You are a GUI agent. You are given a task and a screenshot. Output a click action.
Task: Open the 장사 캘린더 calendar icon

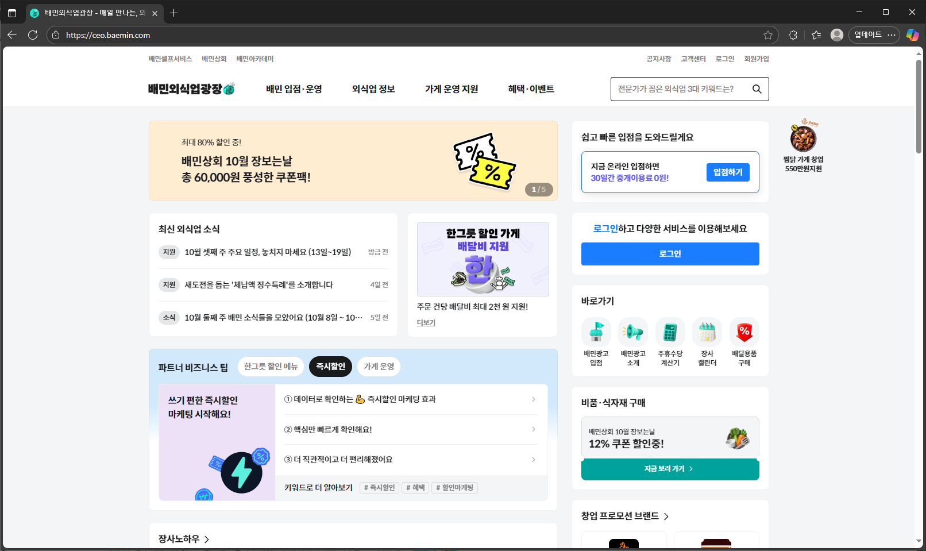707,332
